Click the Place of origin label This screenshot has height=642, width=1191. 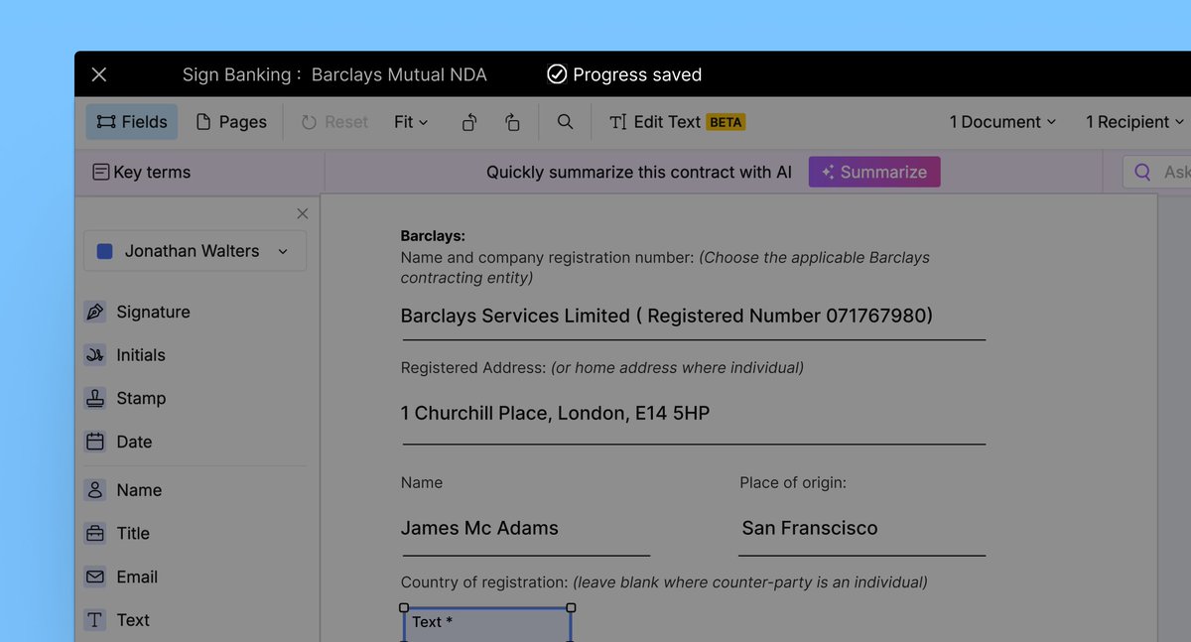click(793, 483)
